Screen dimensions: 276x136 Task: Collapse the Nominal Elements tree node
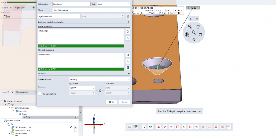pos(9,108)
